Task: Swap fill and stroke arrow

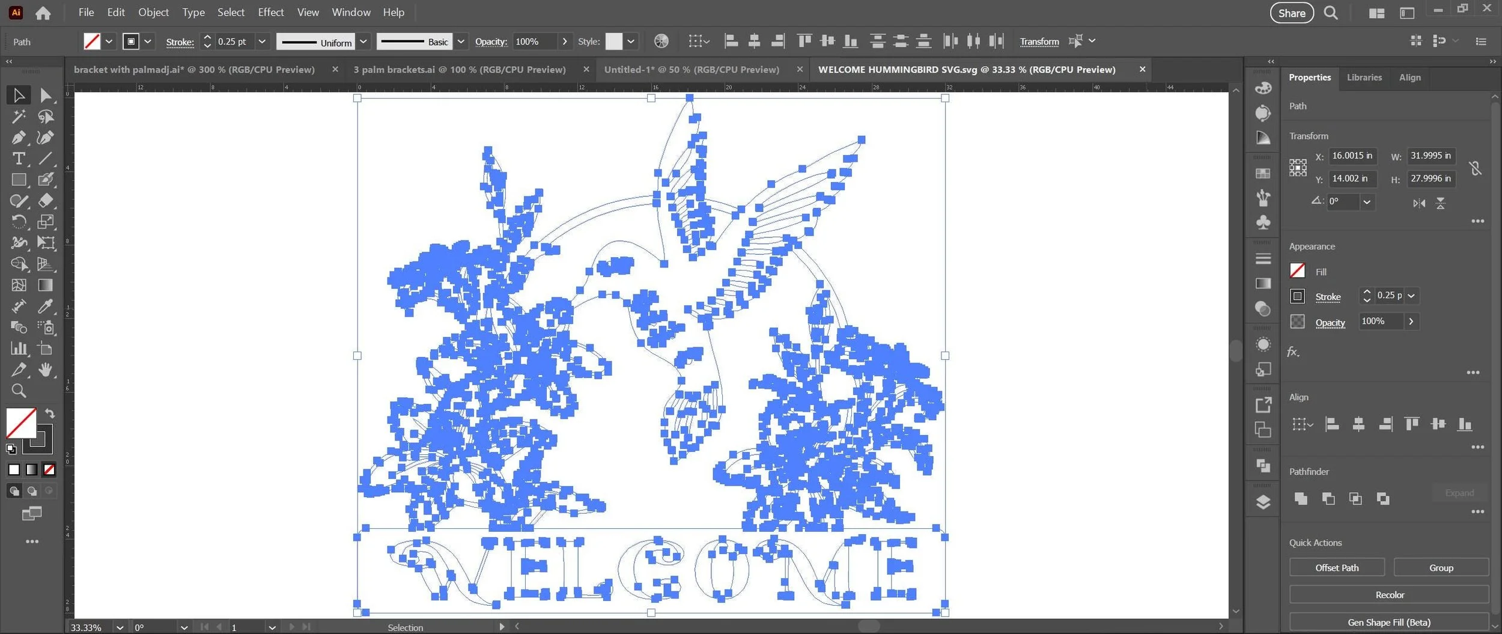Action: pos(50,413)
